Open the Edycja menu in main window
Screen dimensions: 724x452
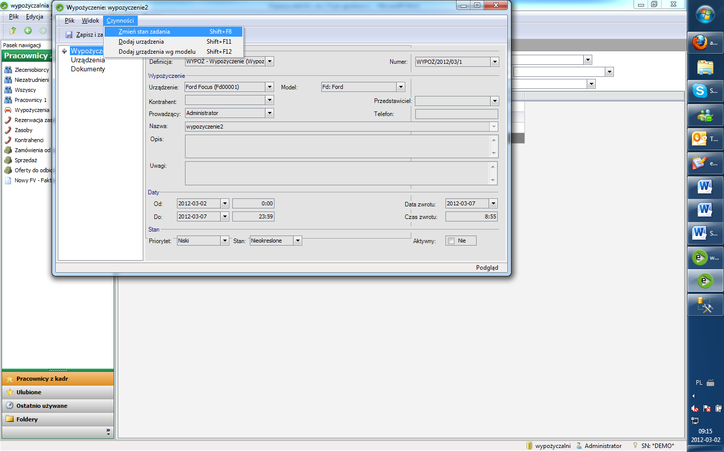click(35, 17)
